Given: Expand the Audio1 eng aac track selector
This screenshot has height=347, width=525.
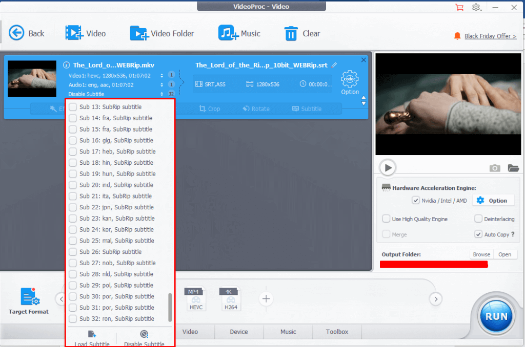Looking at the screenshot, I should click(163, 84).
